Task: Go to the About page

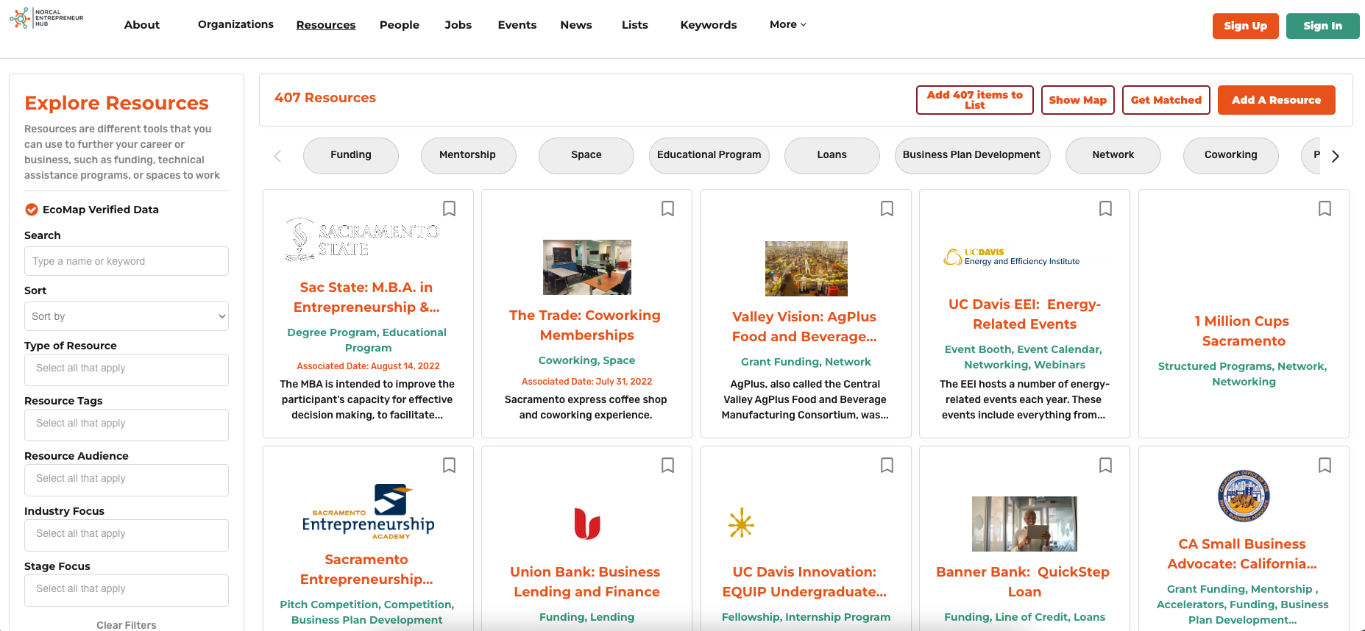Action: click(142, 25)
